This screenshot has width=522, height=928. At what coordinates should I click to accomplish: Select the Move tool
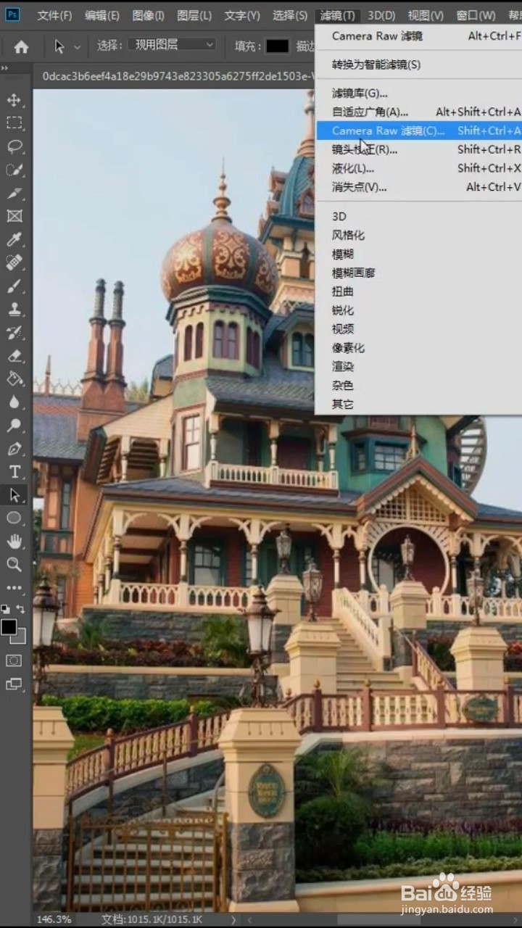pyautogui.click(x=14, y=100)
